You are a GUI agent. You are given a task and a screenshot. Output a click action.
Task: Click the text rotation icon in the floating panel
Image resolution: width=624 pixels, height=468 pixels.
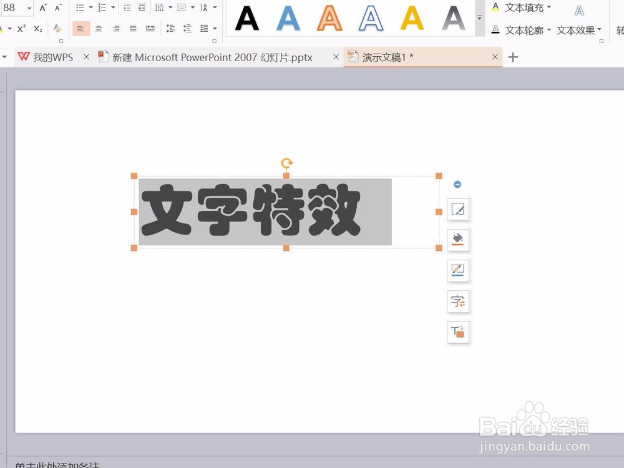coord(458,332)
